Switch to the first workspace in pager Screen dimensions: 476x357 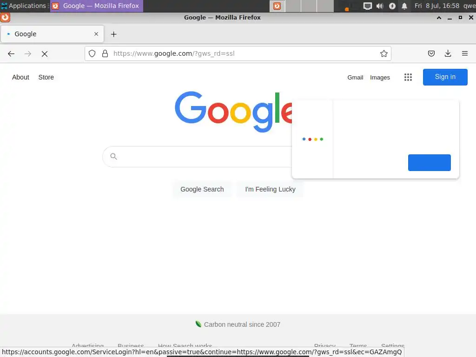277,6
